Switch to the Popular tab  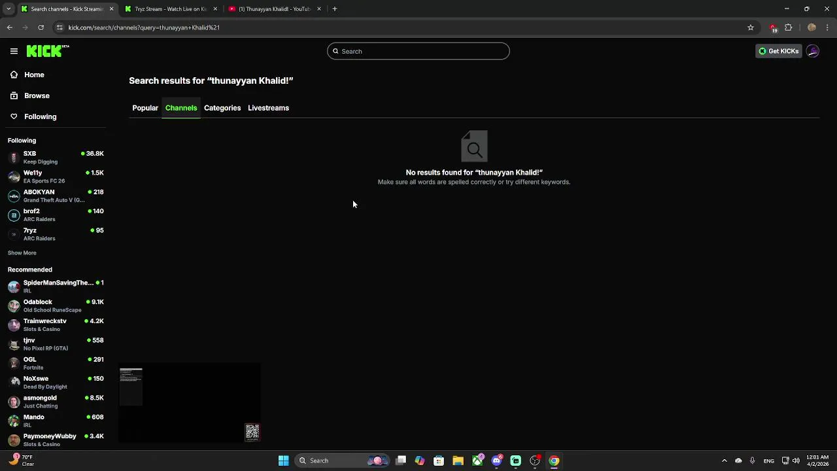(145, 108)
